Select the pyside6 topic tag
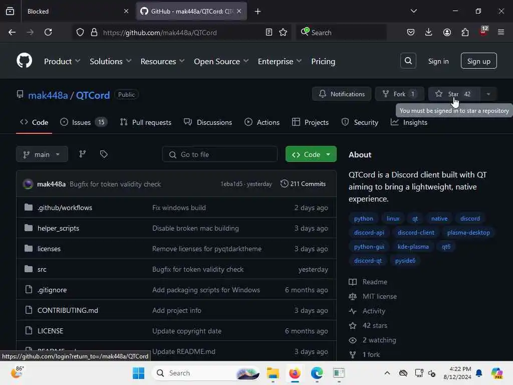 tap(405, 261)
